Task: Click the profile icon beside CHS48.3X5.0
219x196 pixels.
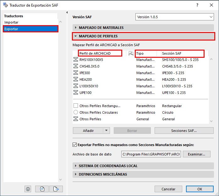Action: point(76,66)
